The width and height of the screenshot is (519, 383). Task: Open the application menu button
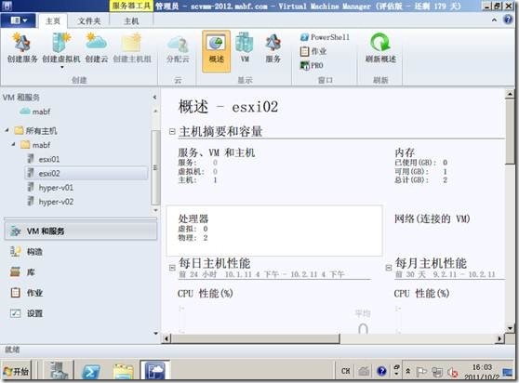(19, 20)
